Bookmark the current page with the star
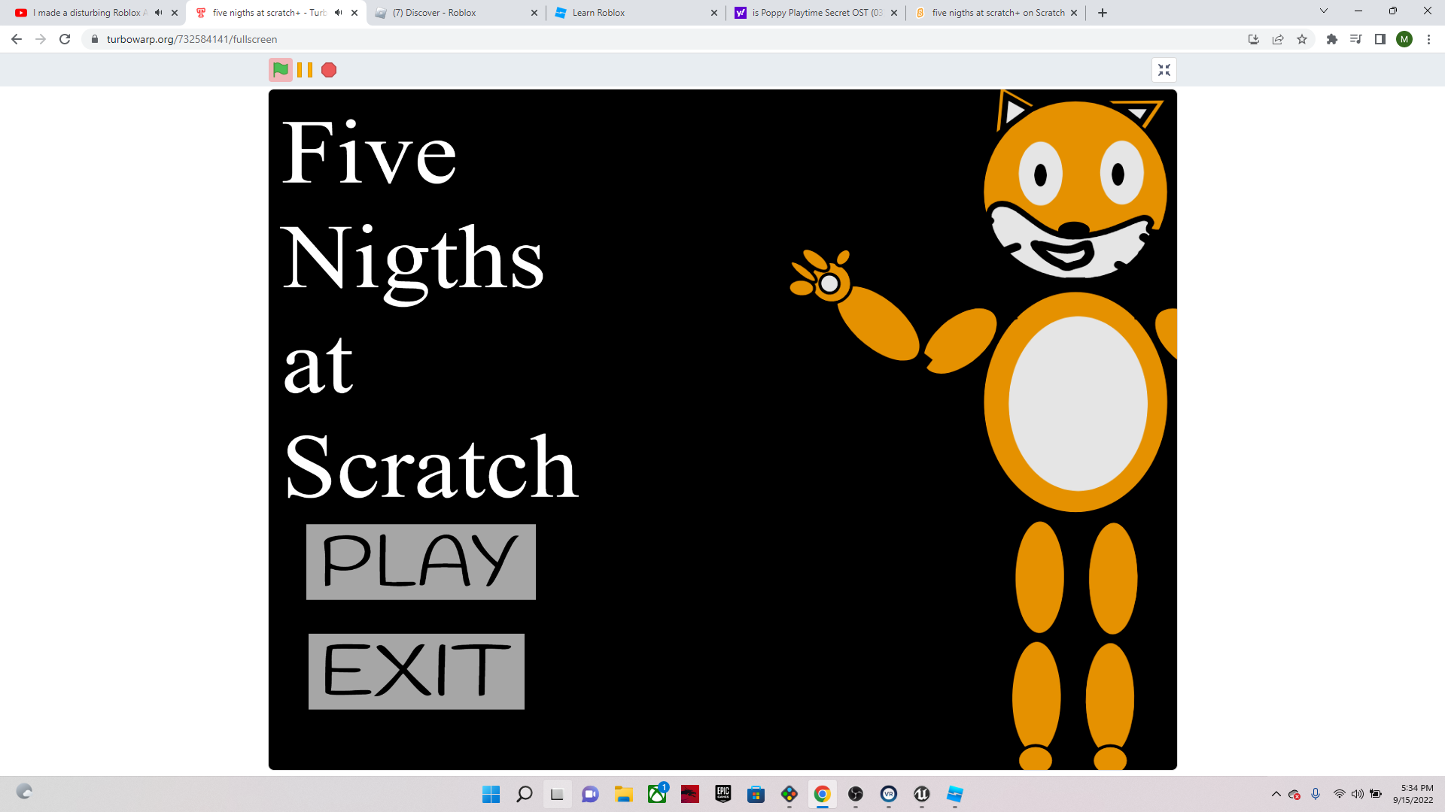The height and width of the screenshot is (812, 1445). pyautogui.click(x=1302, y=39)
